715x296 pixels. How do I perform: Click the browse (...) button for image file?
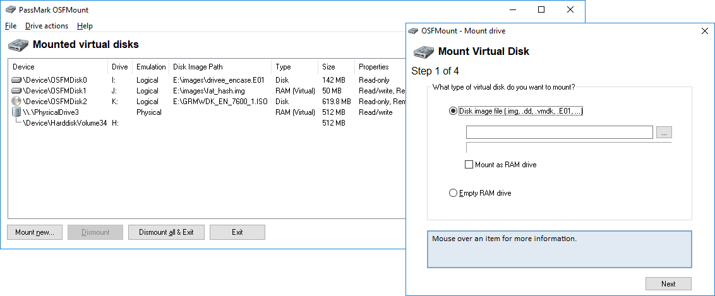tap(664, 133)
